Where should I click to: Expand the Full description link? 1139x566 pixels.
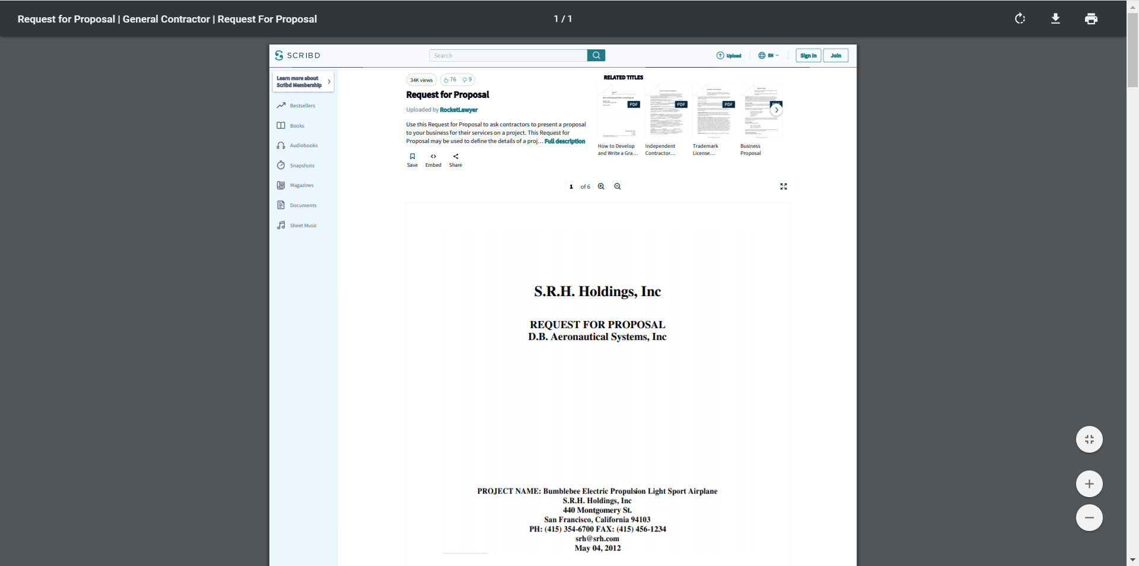click(565, 141)
